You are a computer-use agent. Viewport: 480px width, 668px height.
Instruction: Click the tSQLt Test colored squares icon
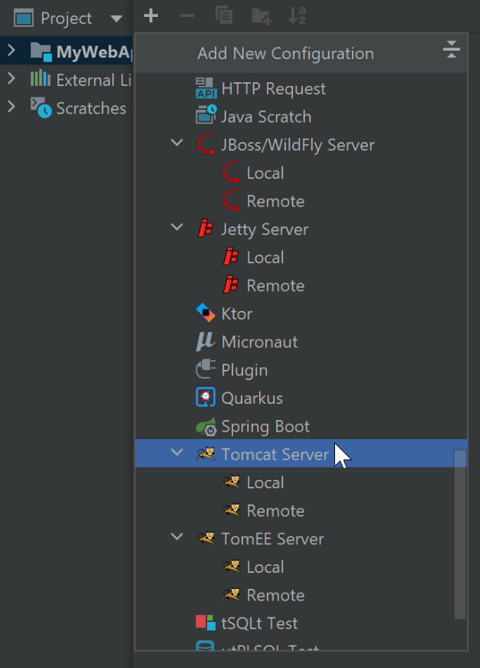pyautogui.click(x=205, y=623)
